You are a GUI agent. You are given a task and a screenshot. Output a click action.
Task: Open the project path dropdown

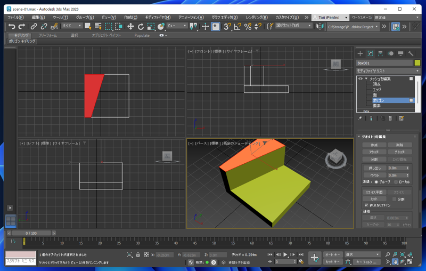tap(353, 27)
